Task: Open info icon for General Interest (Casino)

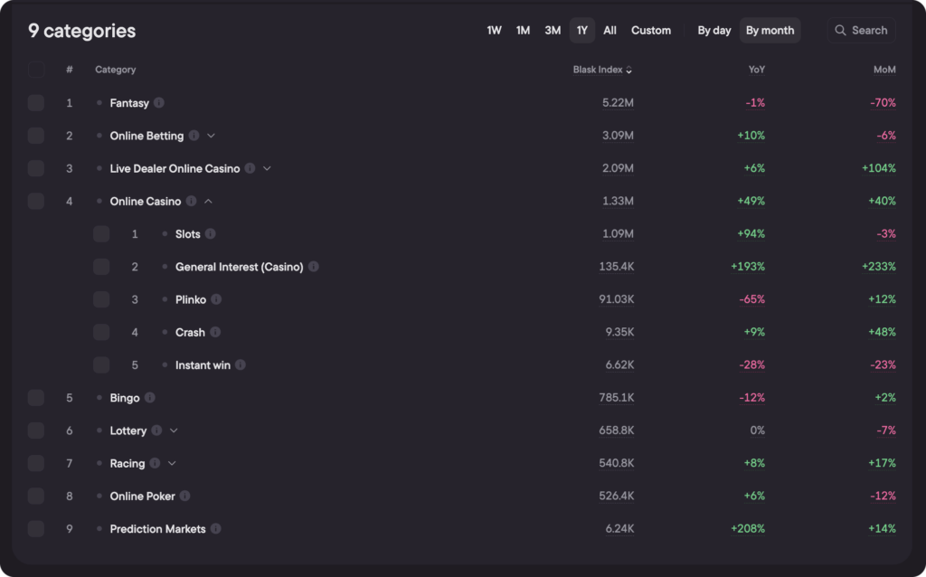Action: point(314,267)
